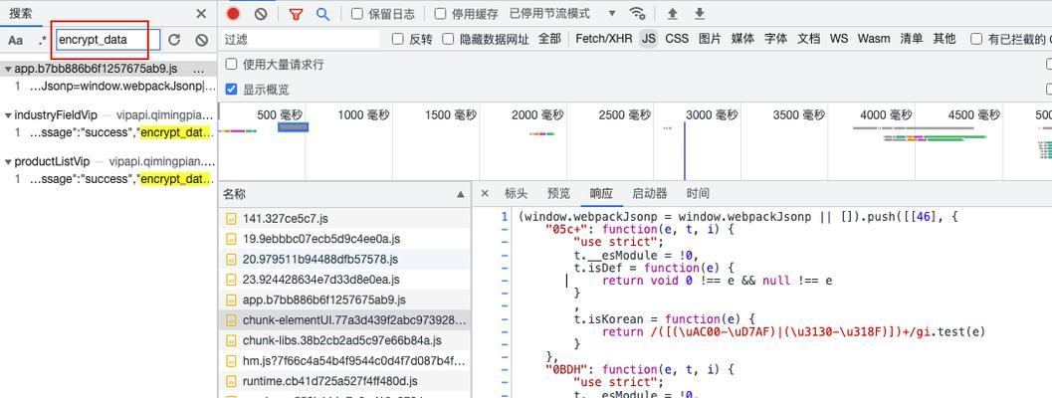Image resolution: width=1052 pixels, height=398 pixels.
Task: Select request runtime.cb41d725a527f4ff480d.js
Action: 344,381
